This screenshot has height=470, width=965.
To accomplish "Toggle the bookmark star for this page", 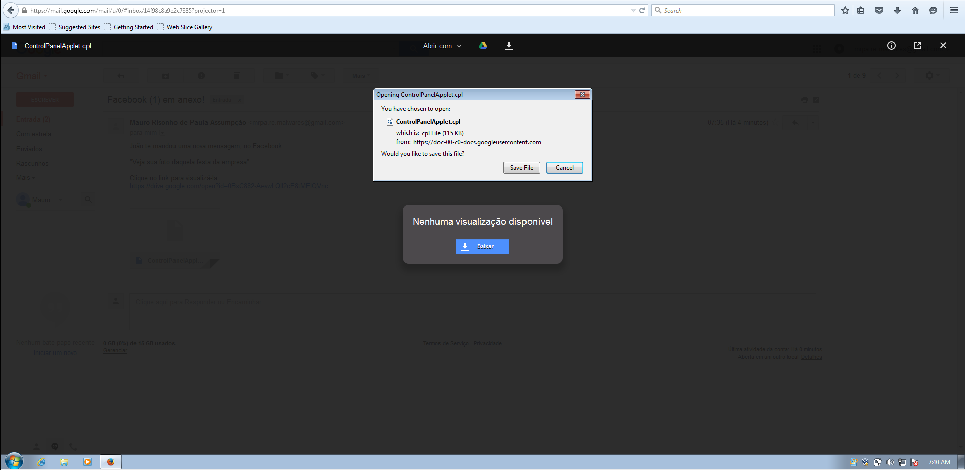I will tap(845, 10).
